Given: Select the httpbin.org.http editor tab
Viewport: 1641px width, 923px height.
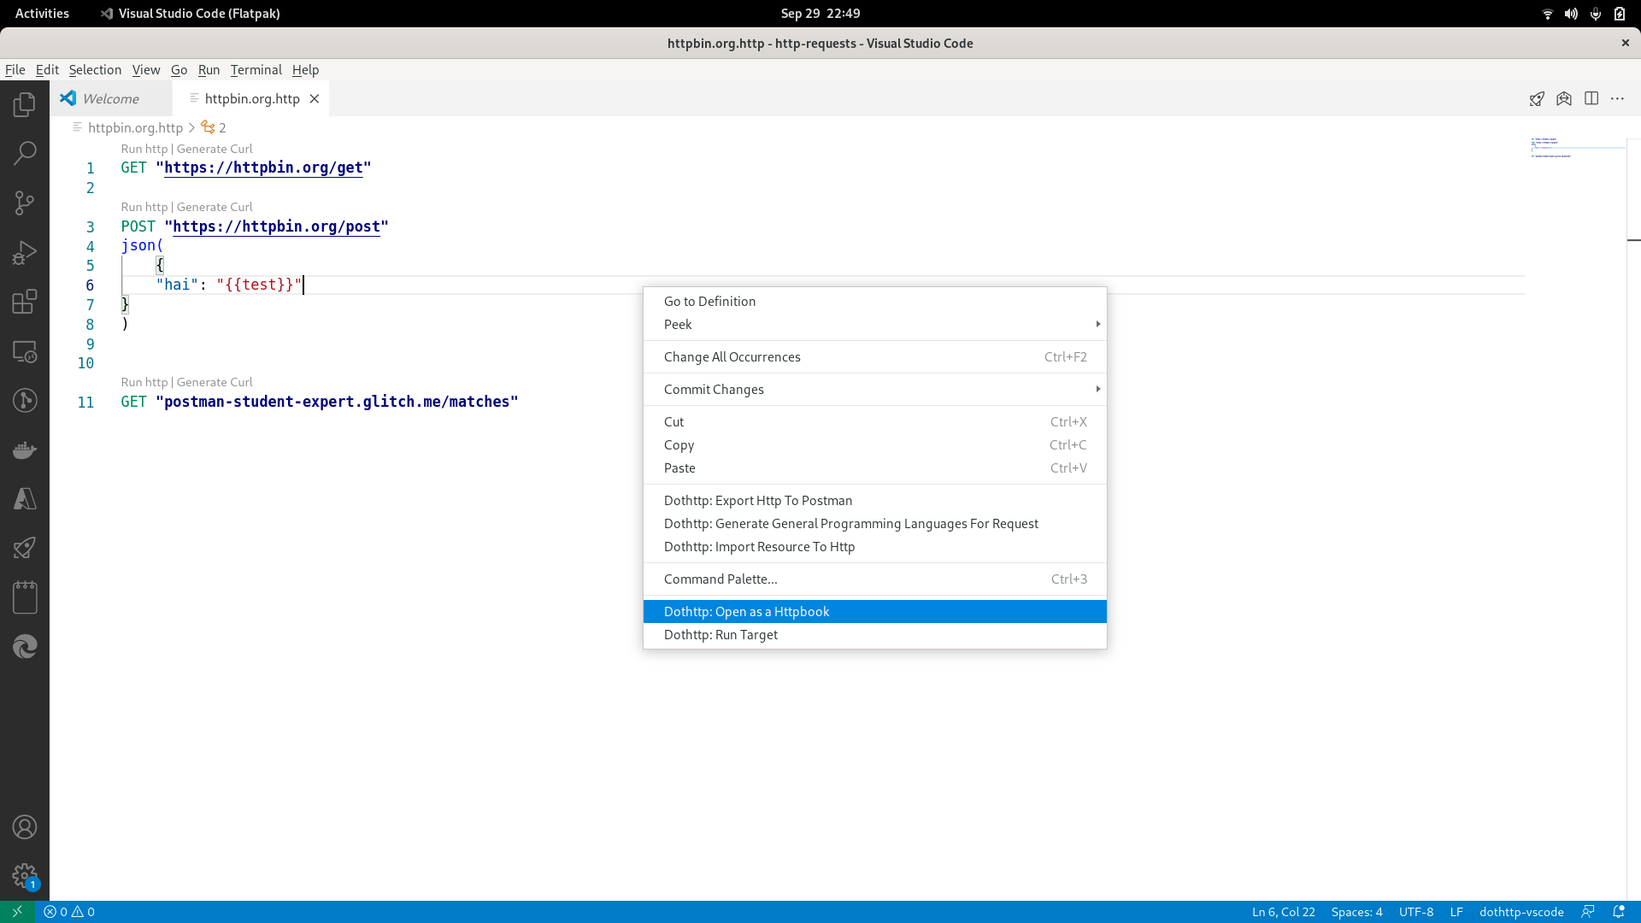Looking at the screenshot, I should (251, 99).
